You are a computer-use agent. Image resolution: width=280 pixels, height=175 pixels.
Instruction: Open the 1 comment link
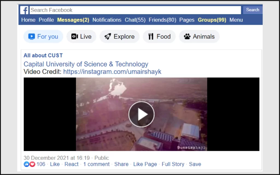click(x=97, y=164)
